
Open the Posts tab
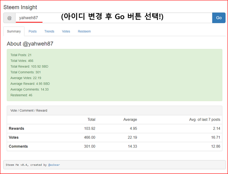coord(32,31)
